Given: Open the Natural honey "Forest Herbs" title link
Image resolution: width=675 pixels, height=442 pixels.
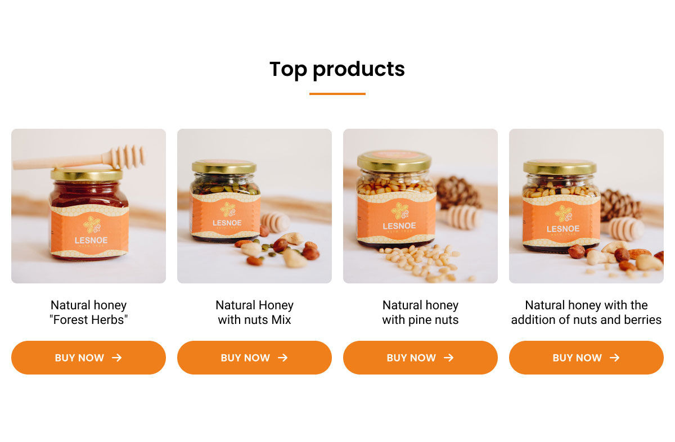Looking at the screenshot, I should 88,313.
